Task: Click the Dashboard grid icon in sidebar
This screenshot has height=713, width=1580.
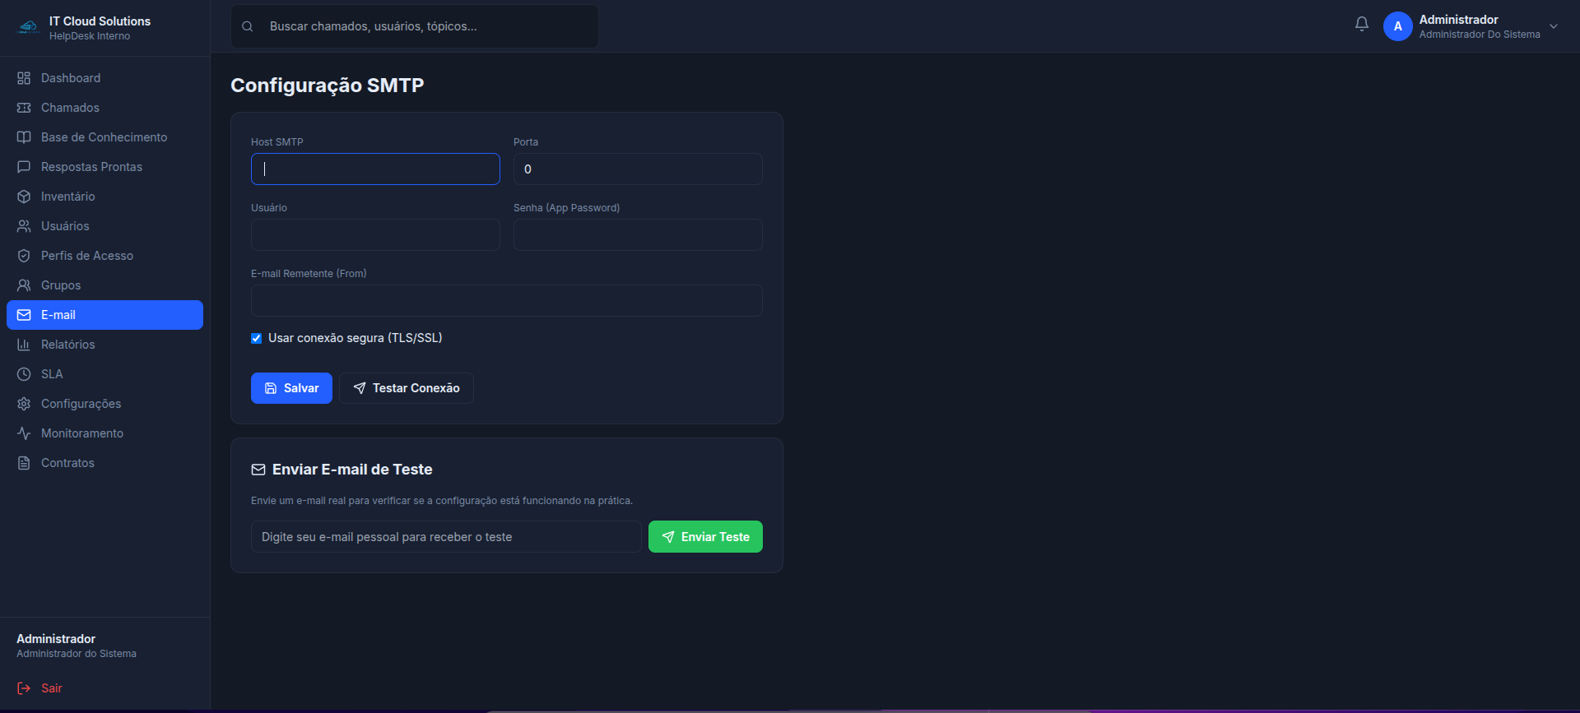Action: [x=24, y=78]
